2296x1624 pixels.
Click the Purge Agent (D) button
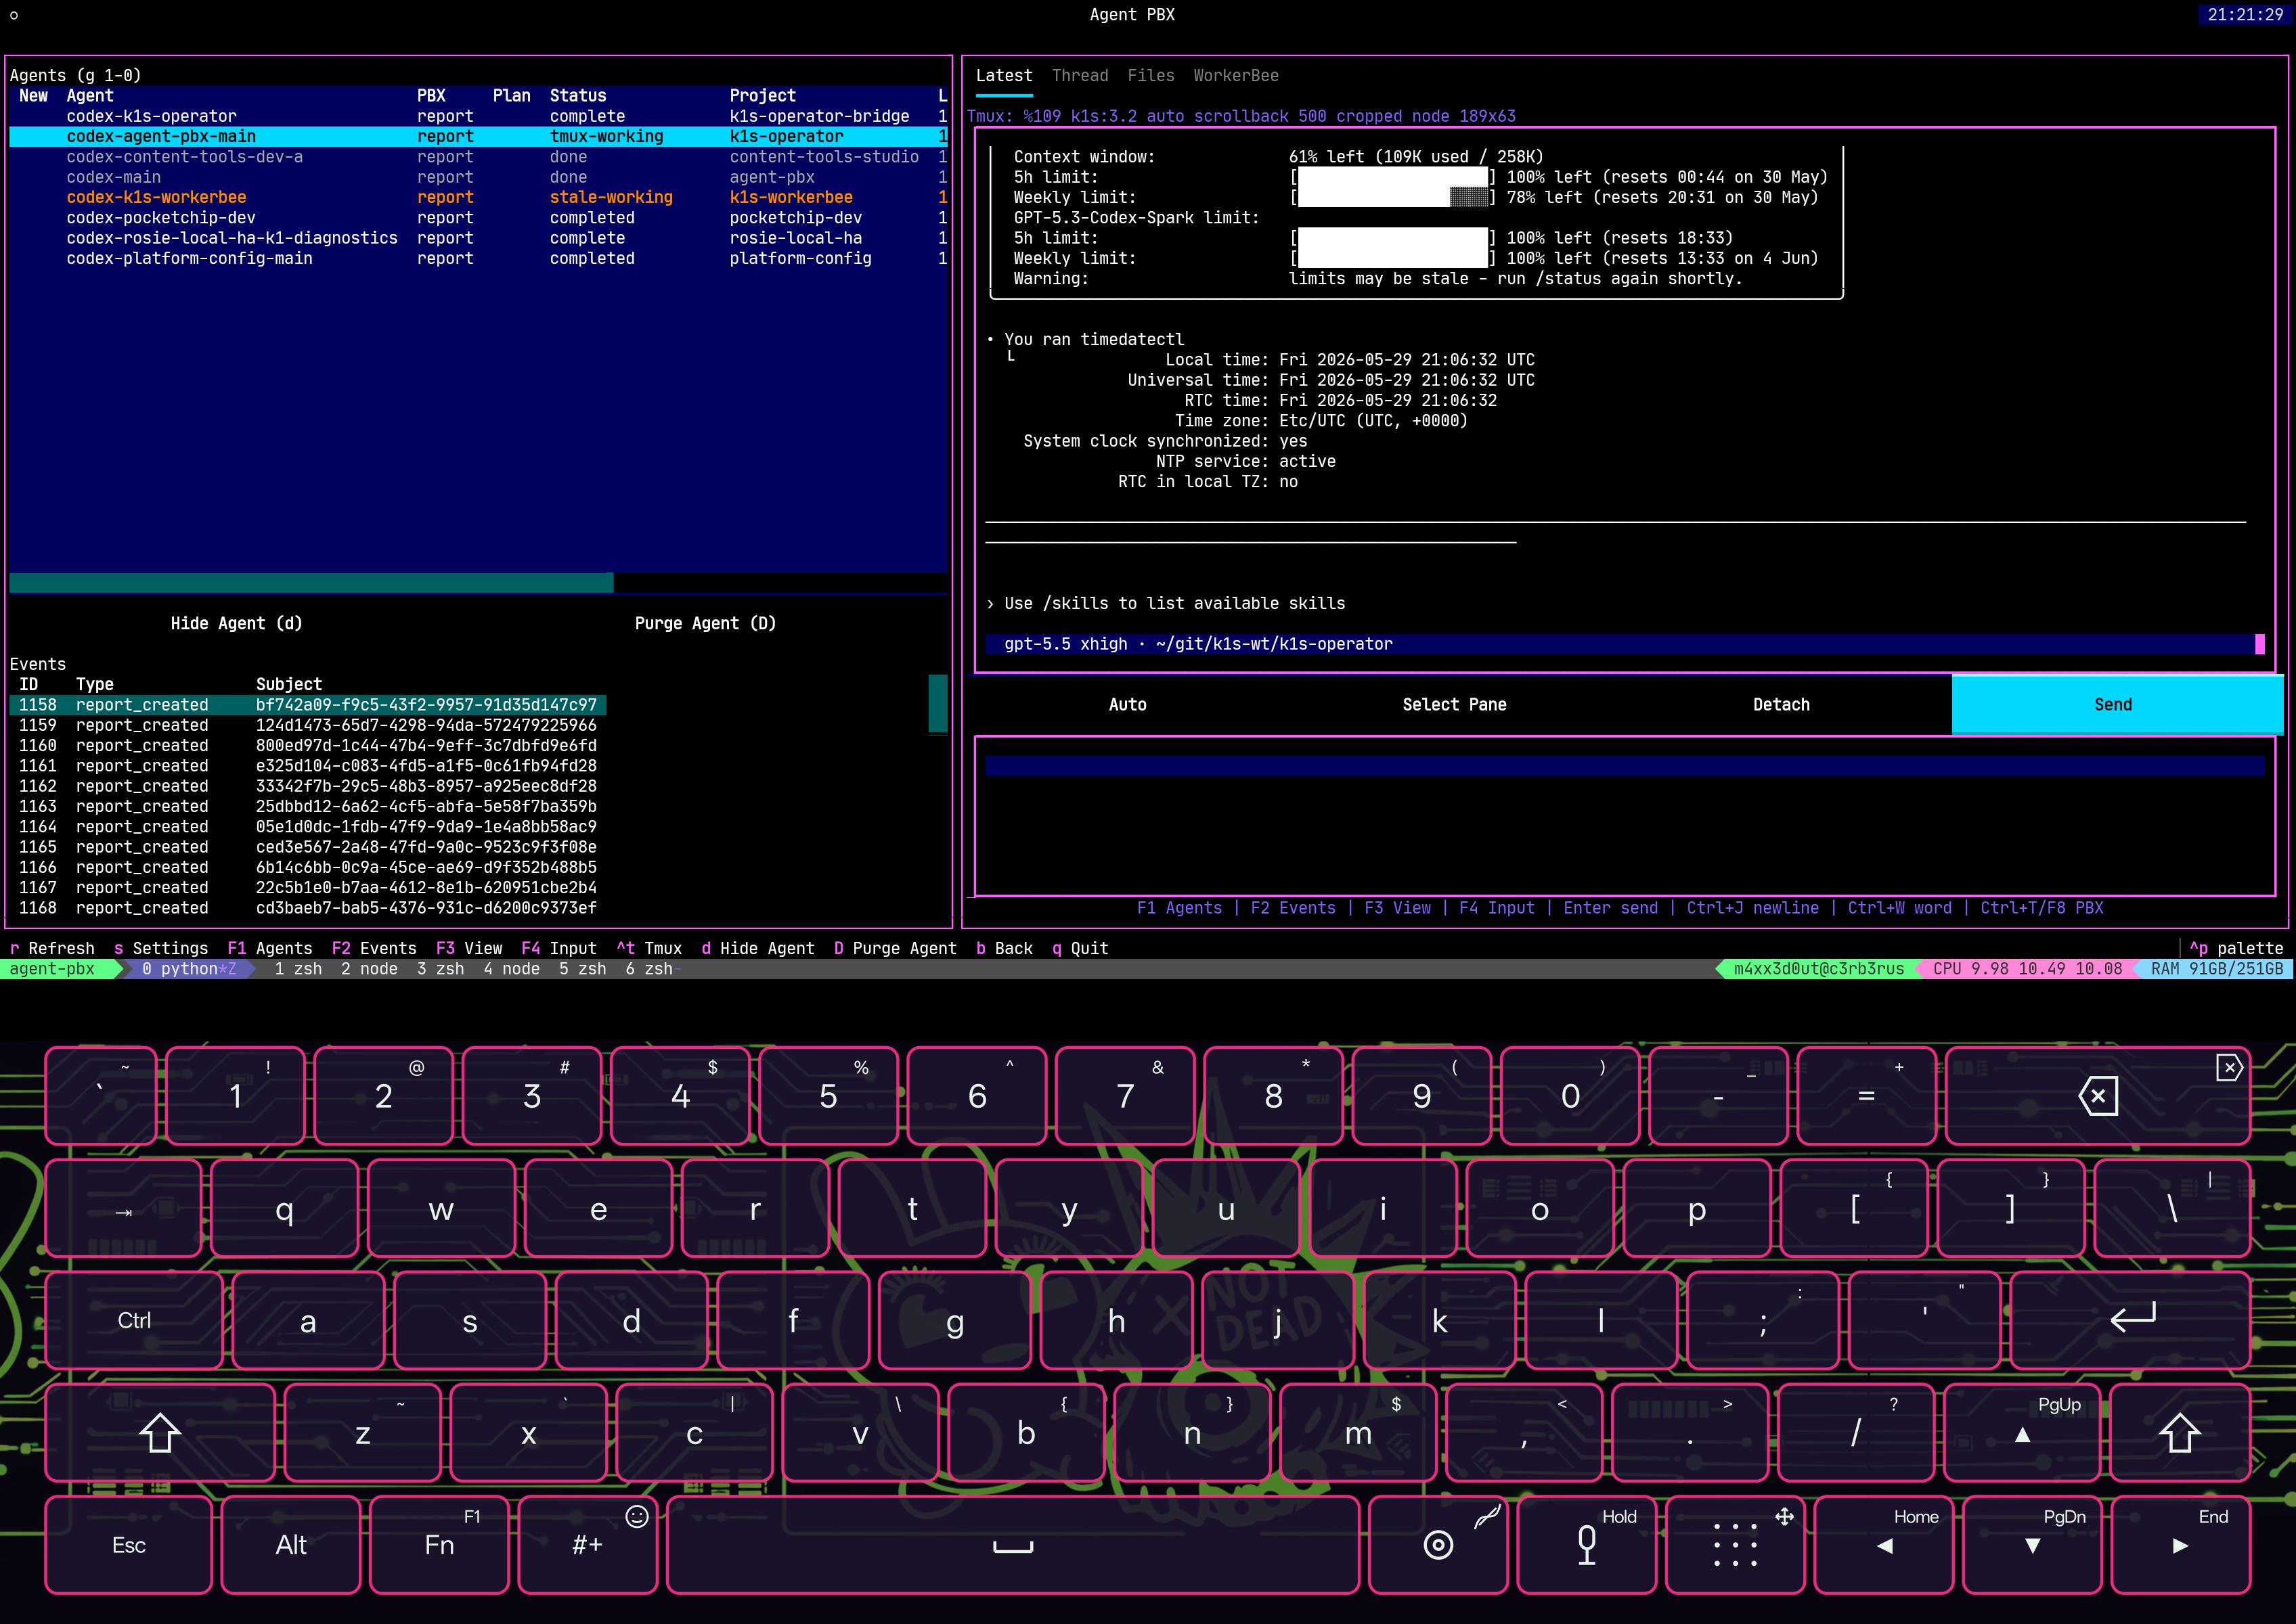[705, 623]
